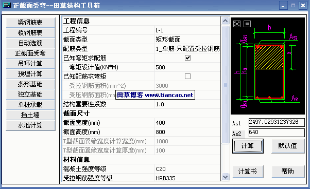The width and height of the screenshot is (310, 189).
Task: Open 水池计算 module
Action: [30, 125]
